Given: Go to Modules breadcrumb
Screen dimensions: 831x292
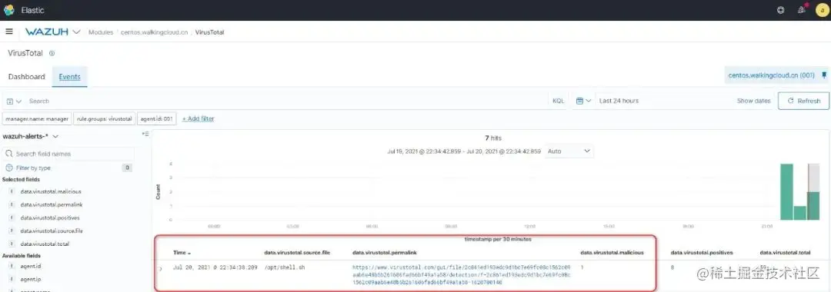Looking at the screenshot, I should 101,32.
